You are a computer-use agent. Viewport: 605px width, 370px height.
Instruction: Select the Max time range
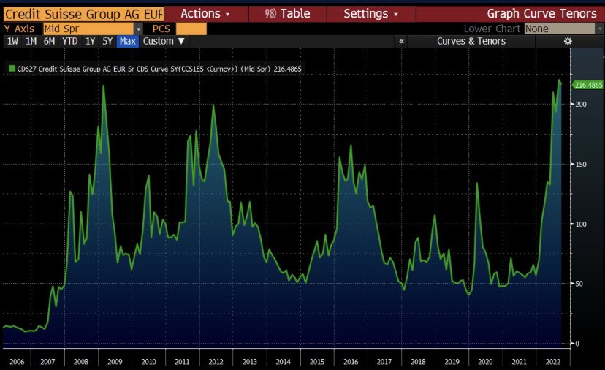128,42
